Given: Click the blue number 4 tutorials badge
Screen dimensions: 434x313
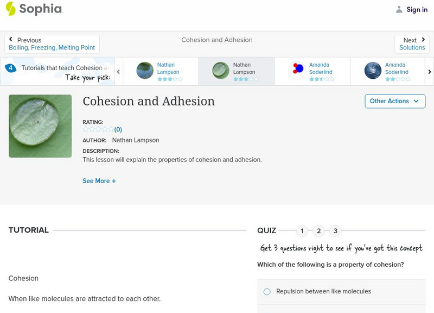Looking at the screenshot, I should pos(10,68).
